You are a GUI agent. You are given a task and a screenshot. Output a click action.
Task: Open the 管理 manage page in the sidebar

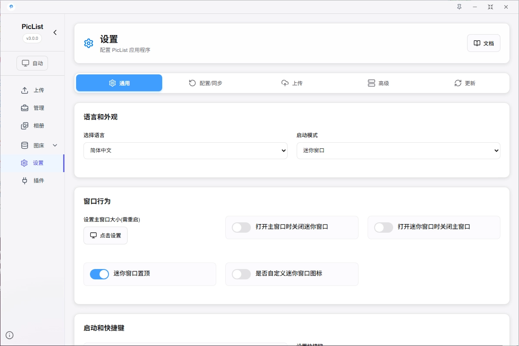[x=32, y=108]
